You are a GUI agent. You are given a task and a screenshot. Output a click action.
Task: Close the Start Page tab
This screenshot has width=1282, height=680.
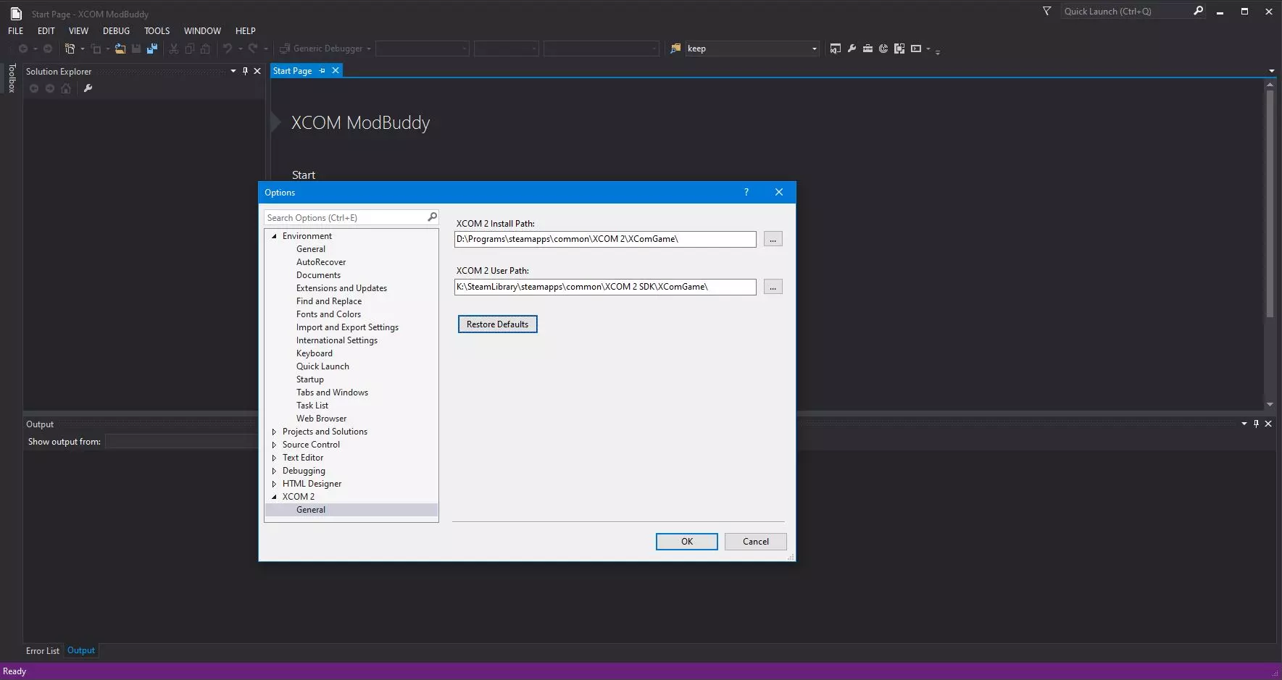pyautogui.click(x=336, y=70)
